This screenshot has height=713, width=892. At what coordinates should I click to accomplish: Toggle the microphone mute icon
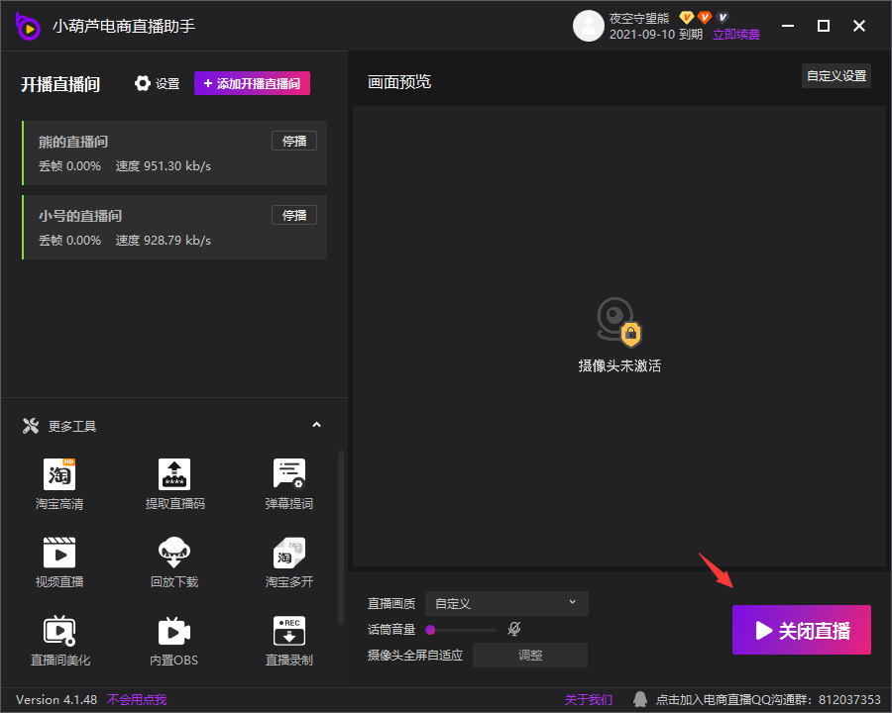point(514,629)
